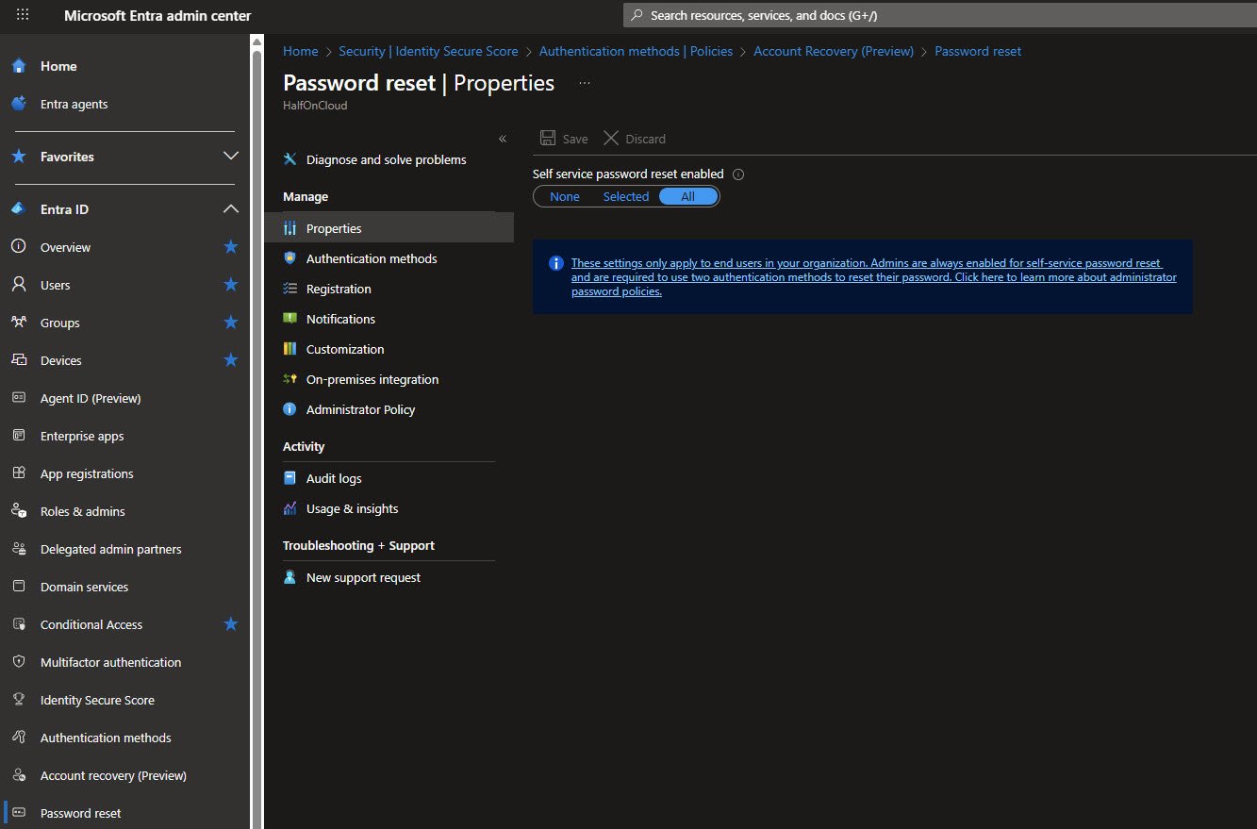Click the Authentication methods shield icon

click(290, 258)
